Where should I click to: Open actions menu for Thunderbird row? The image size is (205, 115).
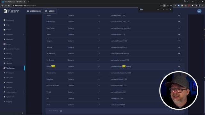pyautogui.click(x=179, y=54)
